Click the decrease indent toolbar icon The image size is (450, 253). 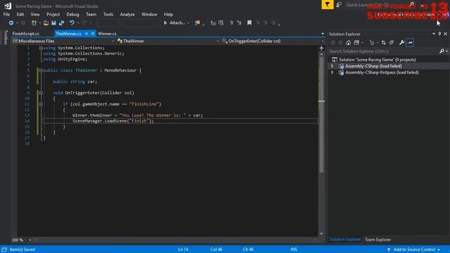[213, 23]
